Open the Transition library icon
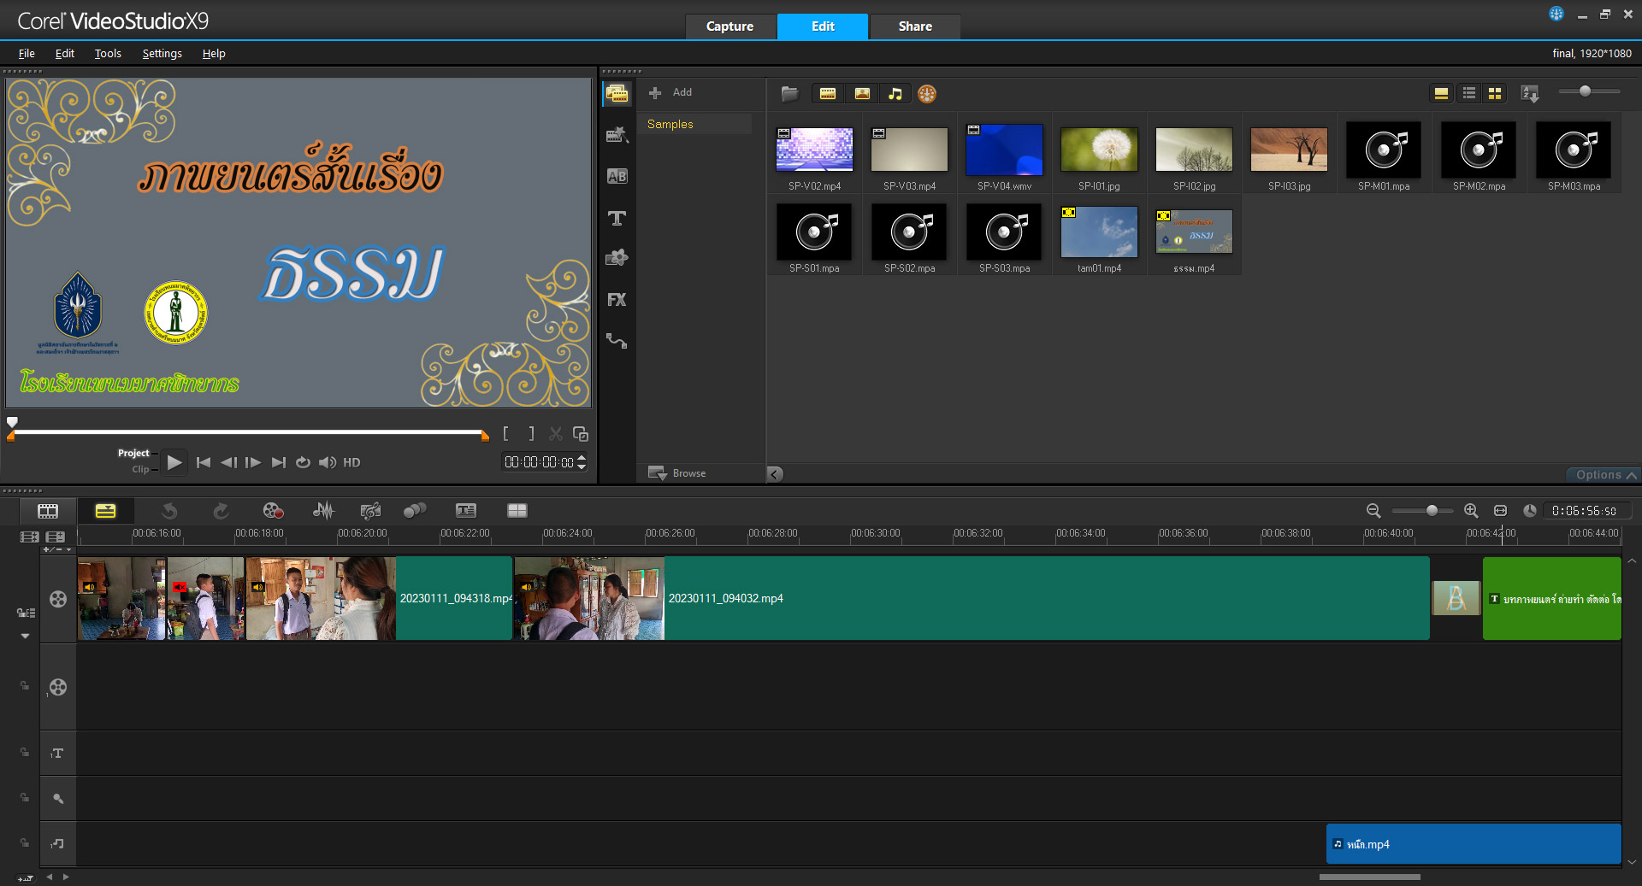The height and width of the screenshot is (886, 1642). (617, 176)
